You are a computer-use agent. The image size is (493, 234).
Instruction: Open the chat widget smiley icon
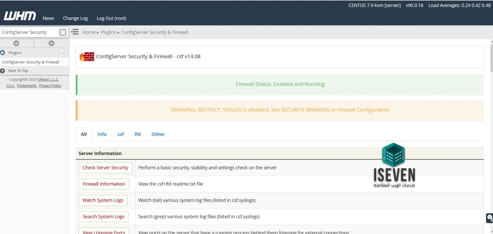pos(490,217)
